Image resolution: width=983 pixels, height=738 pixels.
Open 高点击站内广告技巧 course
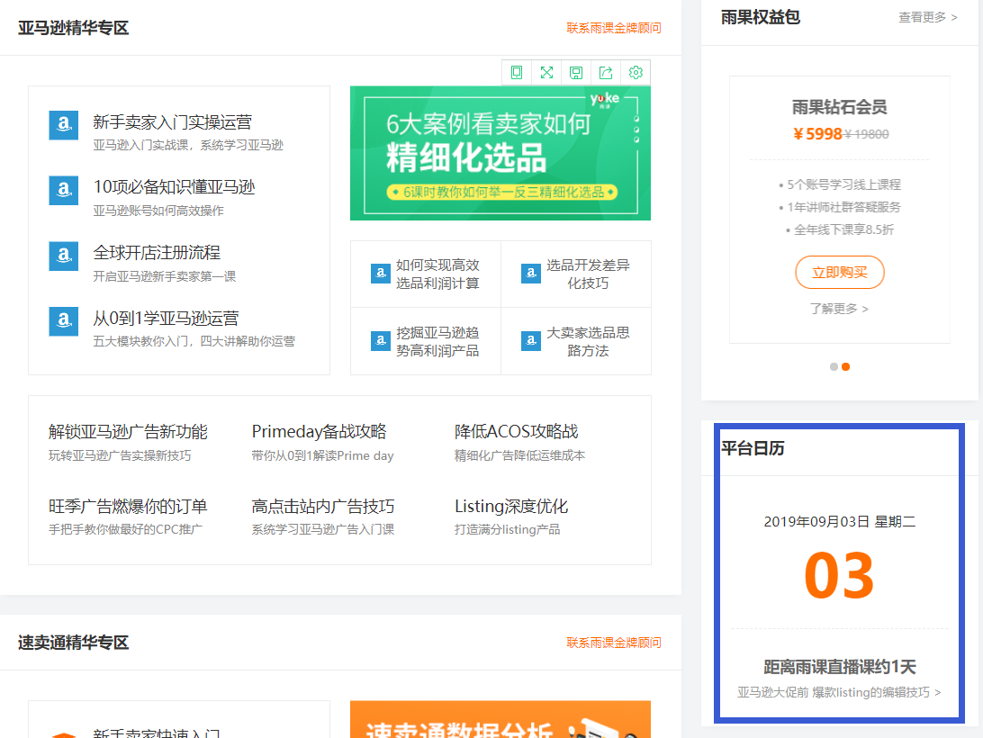323,507
